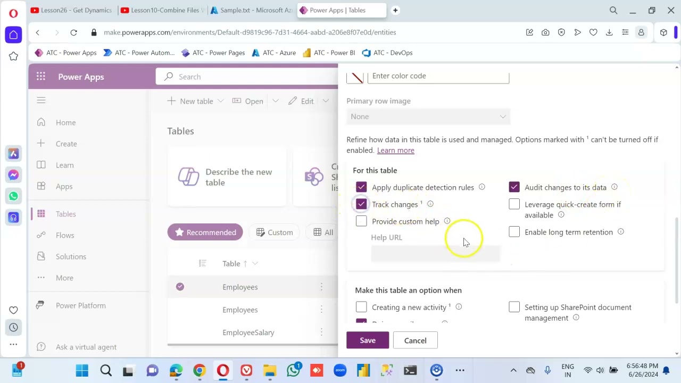Open the Describe the new table card

(227, 177)
